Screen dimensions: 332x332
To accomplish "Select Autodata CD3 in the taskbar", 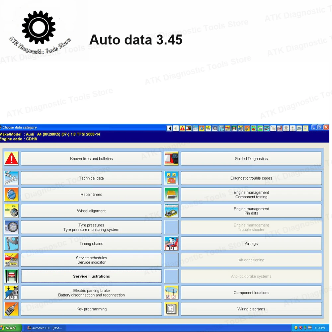I will point(45,328).
